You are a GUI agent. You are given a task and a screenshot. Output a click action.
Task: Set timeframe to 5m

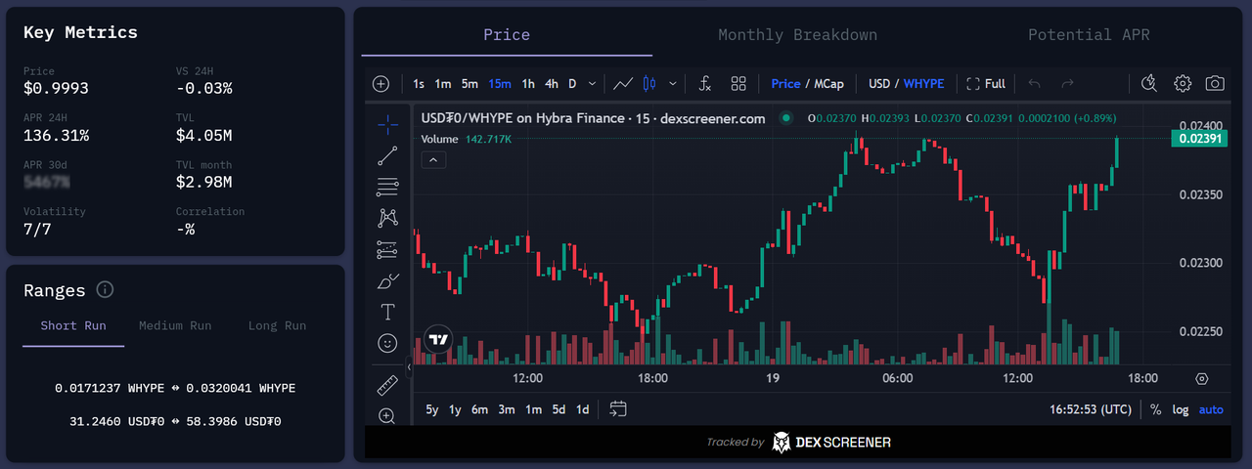pos(470,84)
